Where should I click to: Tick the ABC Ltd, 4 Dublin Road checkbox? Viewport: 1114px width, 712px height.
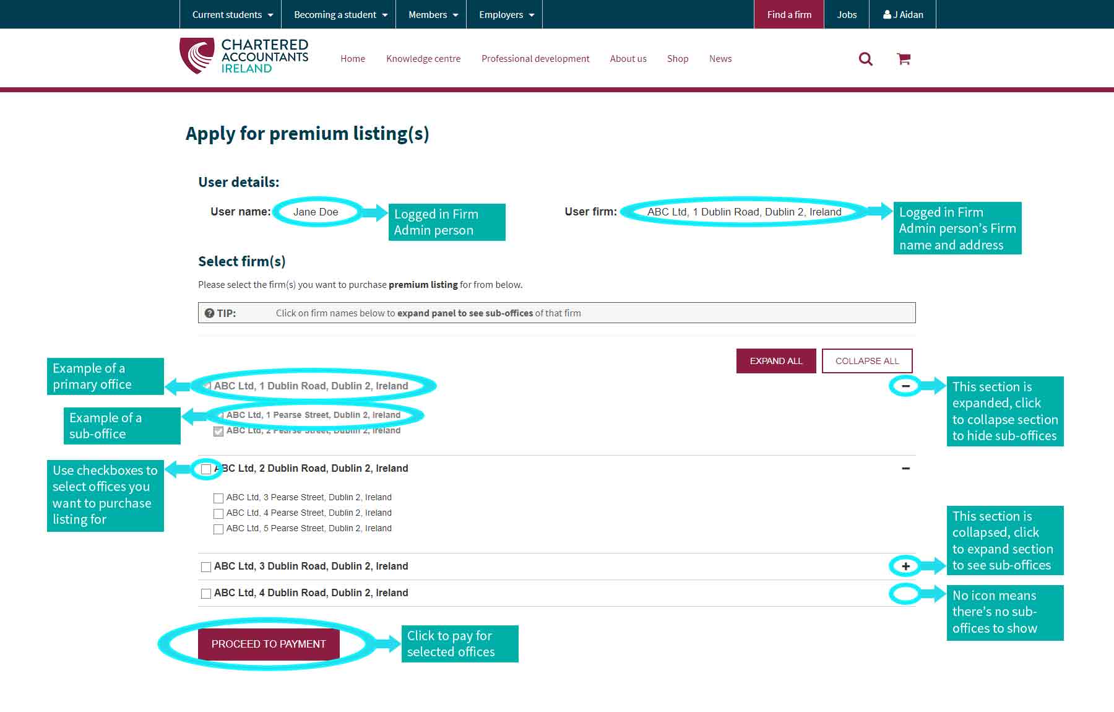pos(206,593)
